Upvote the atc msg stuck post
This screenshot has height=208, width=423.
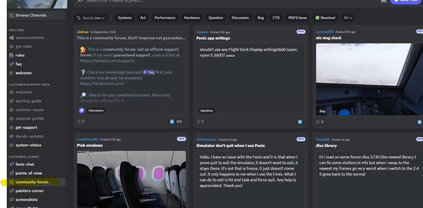click(419, 122)
